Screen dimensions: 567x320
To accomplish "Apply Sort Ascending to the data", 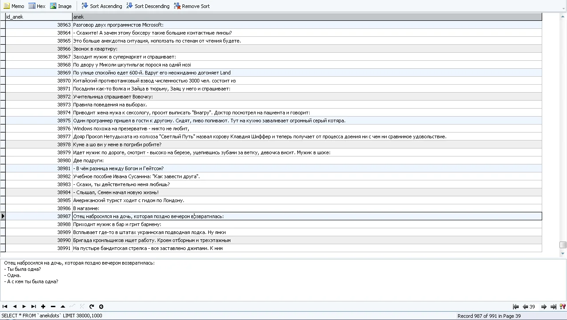I will (x=101, y=6).
